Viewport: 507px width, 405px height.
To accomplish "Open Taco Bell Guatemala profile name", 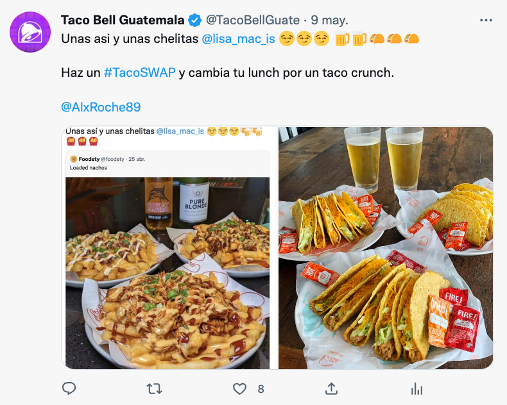I will 123,20.
